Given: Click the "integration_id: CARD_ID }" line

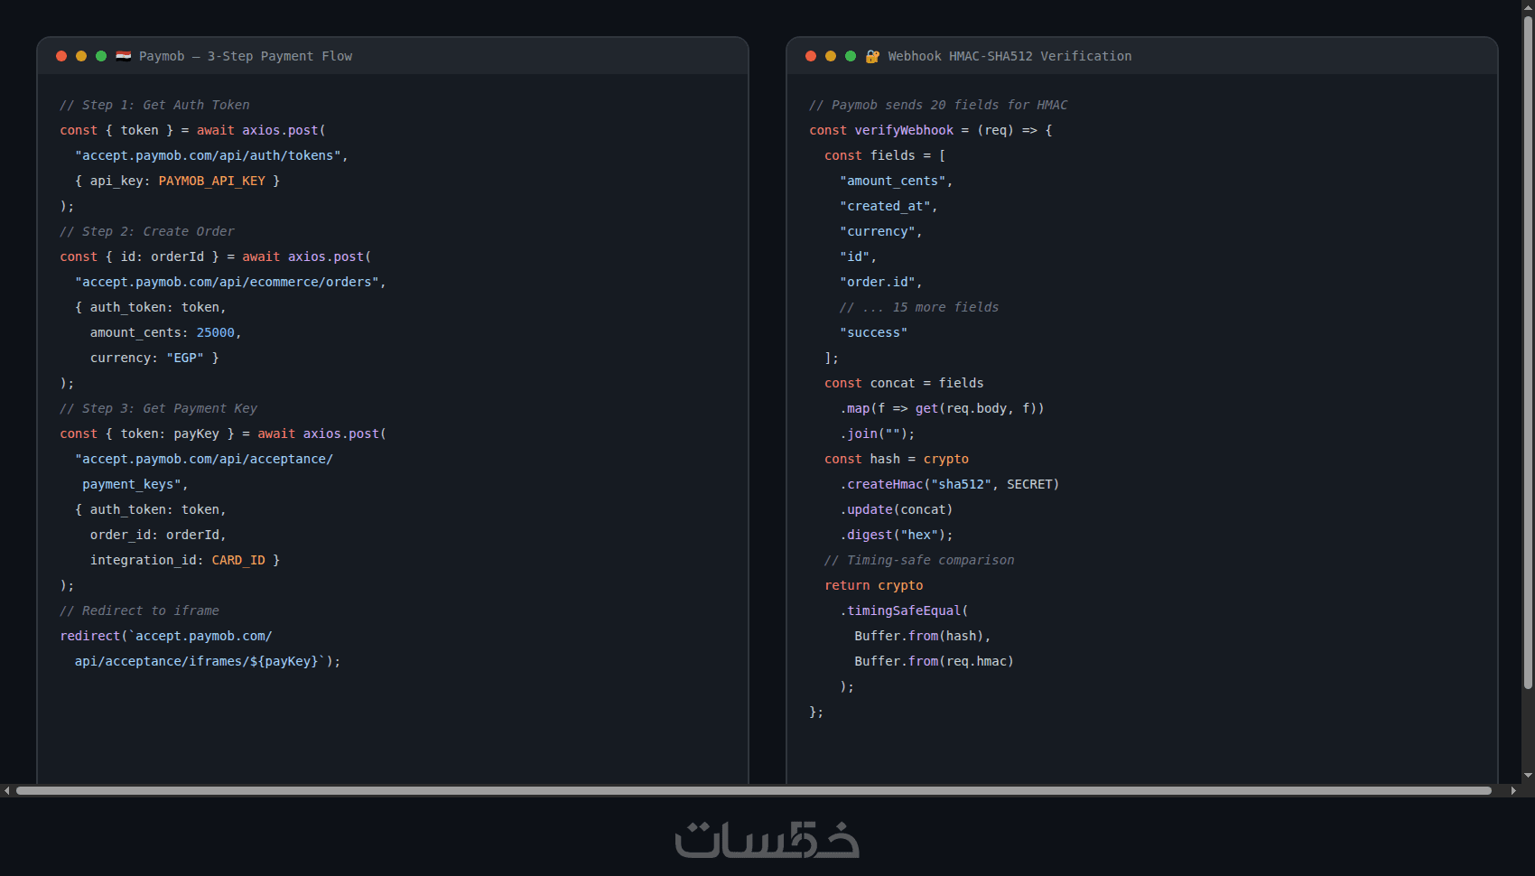Looking at the screenshot, I should (185, 560).
